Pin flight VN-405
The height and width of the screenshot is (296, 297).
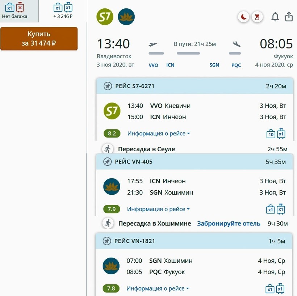pos(108,162)
